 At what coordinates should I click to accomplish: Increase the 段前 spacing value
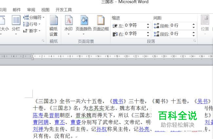(194, 24)
